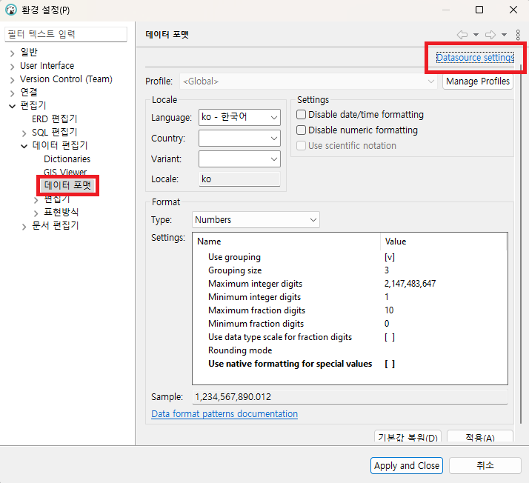Toggle Use grouping value checkbox
Image resolution: width=529 pixels, height=483 pixels.
389,257
